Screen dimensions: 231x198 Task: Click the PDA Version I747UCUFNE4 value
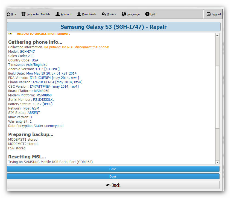point(54,78)
